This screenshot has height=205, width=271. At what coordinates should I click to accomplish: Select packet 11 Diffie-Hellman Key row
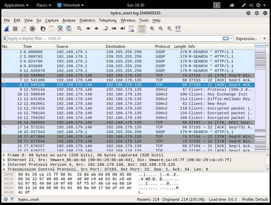(128, 99)
